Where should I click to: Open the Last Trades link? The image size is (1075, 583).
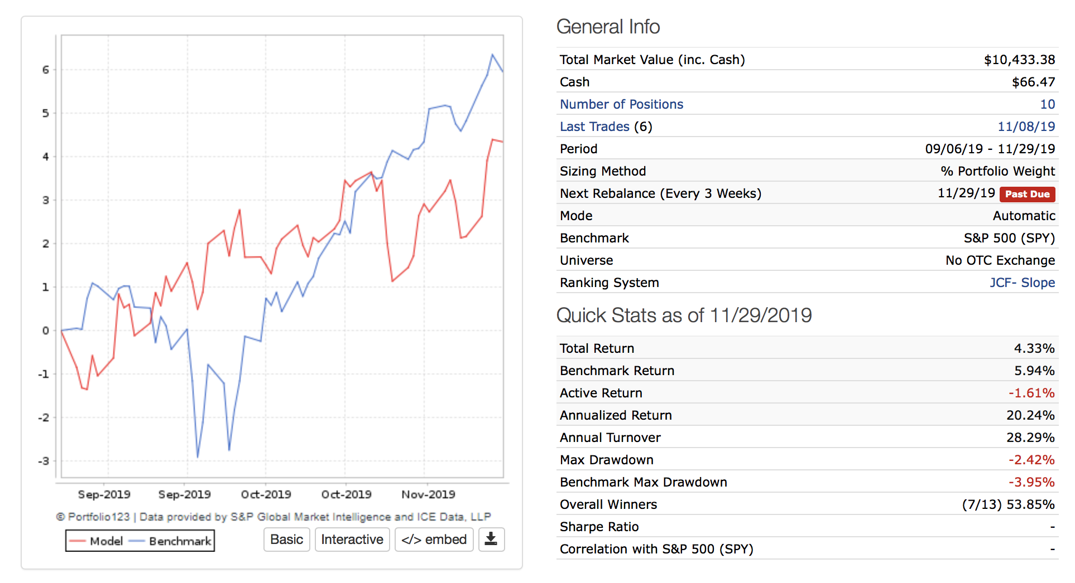594,127
